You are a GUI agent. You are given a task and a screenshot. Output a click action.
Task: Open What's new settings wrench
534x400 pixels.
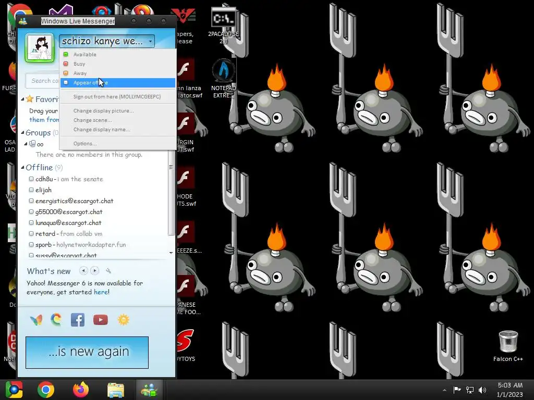tap(108, 271)
